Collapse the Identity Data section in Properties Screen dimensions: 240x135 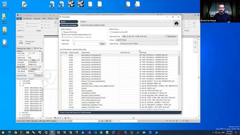pos(40,67)
